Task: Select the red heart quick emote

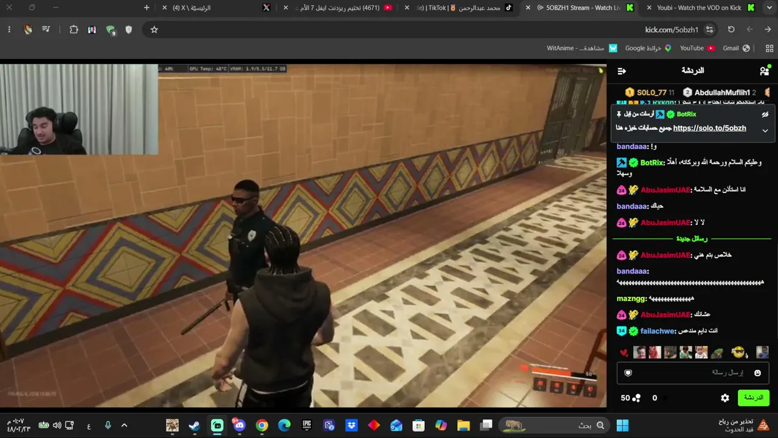Action: click(x=624, y=353)
